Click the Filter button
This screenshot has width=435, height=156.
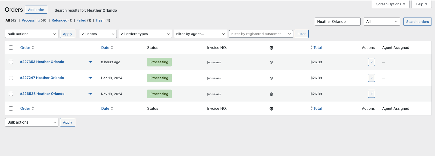[x=302, y=34]
